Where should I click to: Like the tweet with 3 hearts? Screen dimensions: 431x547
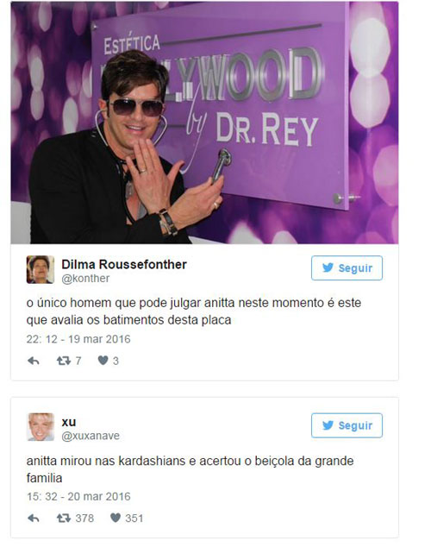103,361
